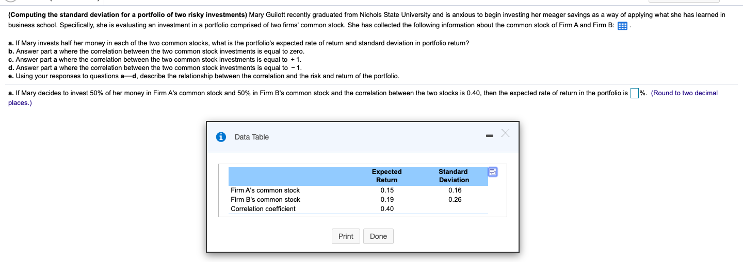Select Firm B's standard deviation 0.26
Image resolution: width=743 pixels, height=262 pixels.
[455, 200]
